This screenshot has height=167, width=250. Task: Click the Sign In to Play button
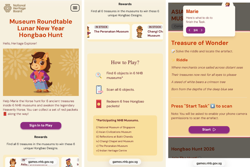tap(41, 125)
